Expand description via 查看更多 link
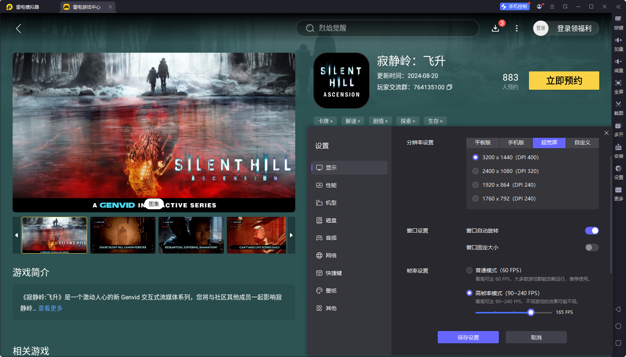The width and height of the screenshot is (626, 357). click(x=50, y=308)
